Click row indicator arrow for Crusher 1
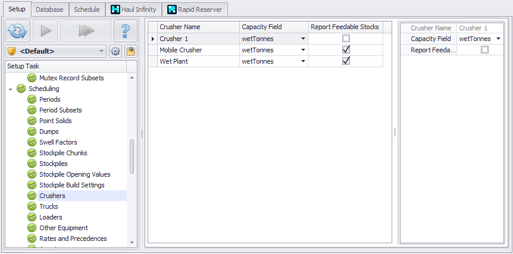This screenshot has width=513, height=254. coord(153,39)
